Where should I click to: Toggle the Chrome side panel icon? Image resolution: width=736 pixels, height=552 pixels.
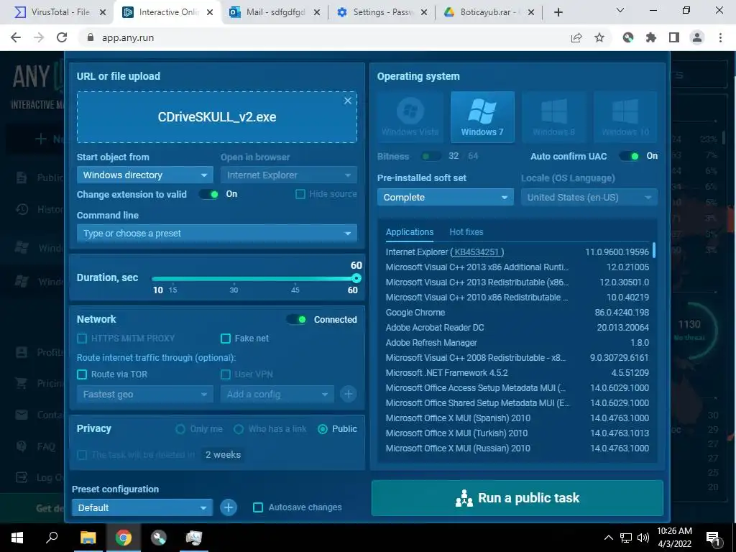click(674, 37)
